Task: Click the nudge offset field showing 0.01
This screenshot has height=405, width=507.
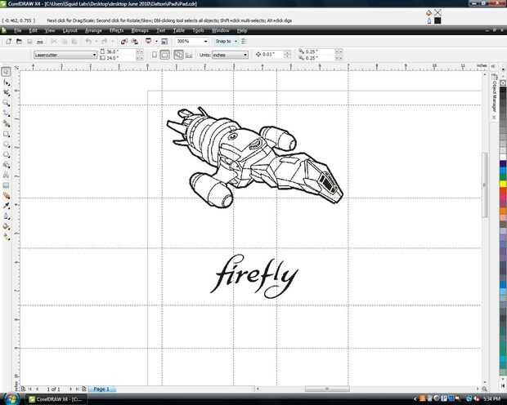Action: point(272,55)
